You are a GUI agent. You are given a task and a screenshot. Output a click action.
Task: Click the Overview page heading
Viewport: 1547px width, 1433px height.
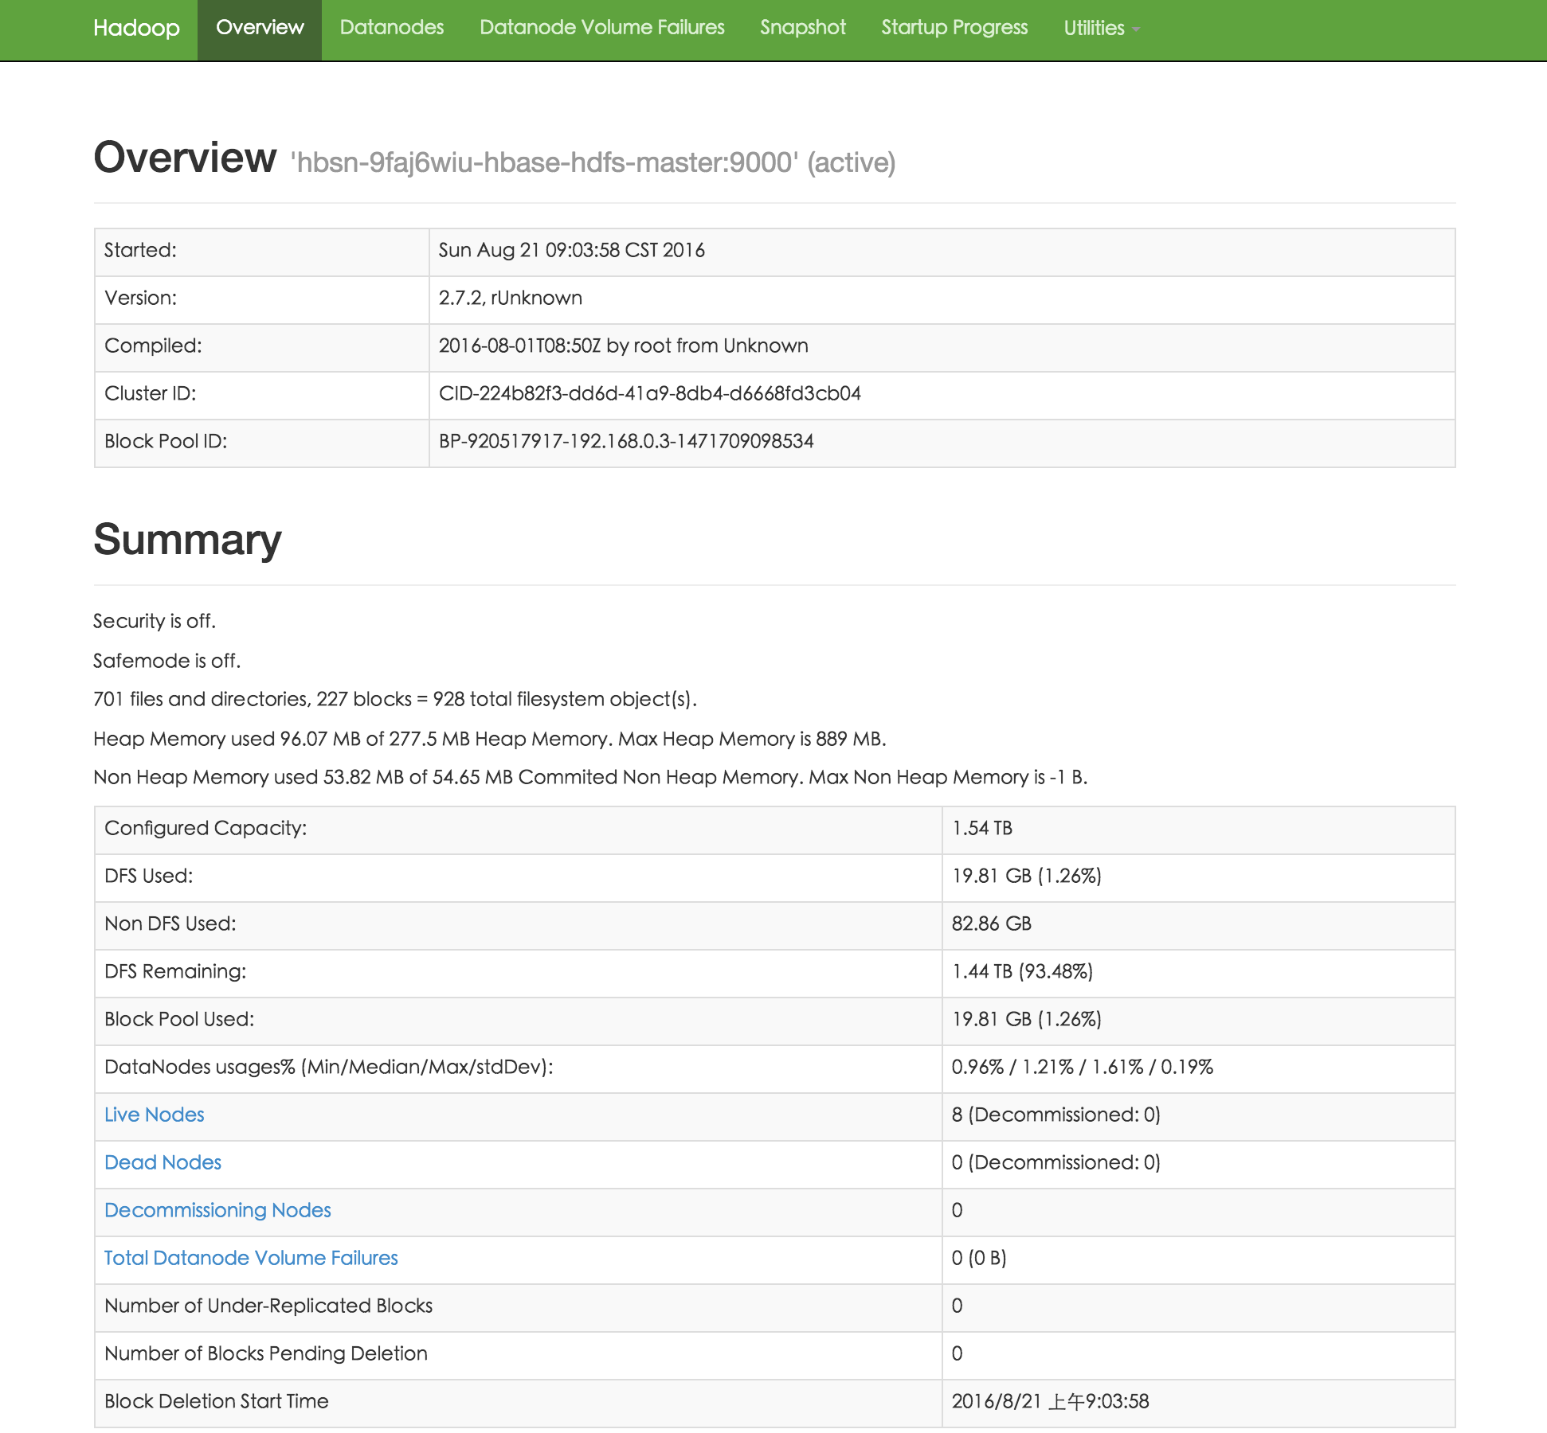pyautogui.click(x=185, y=158)
